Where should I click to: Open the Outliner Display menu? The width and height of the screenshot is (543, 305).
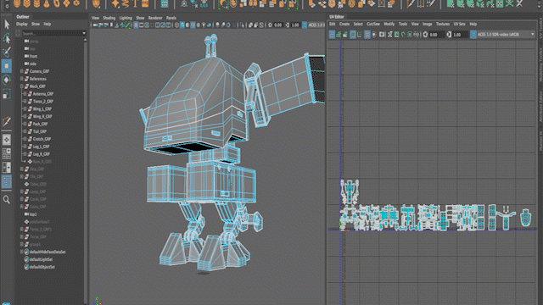pyautogui.click(x=22, y=25)
